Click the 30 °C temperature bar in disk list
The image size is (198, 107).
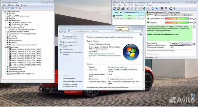coord(130,18)
